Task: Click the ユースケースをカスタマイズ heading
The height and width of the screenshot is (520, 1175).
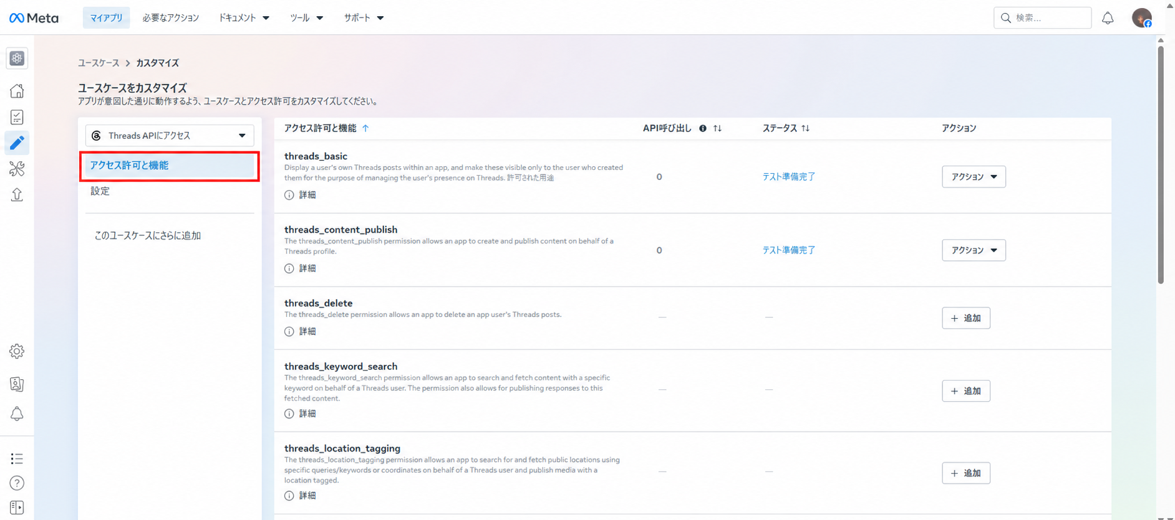Action: (132, 88)
